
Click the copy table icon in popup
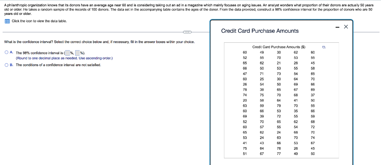[x=324, y=47]
